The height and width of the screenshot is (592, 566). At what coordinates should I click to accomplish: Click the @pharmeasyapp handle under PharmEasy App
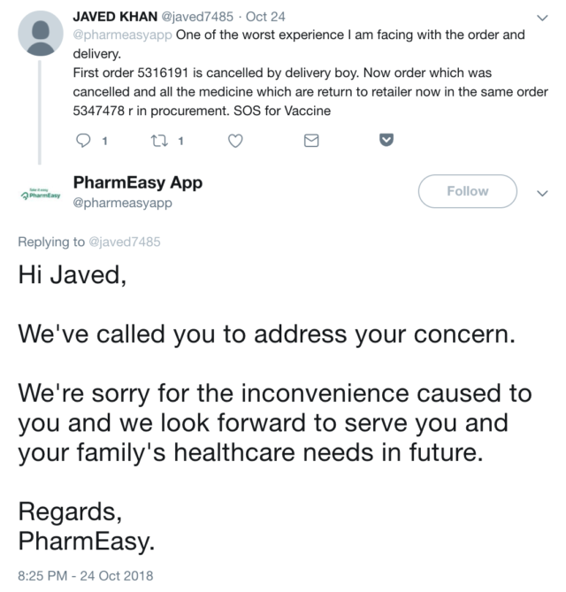pyautogui.click(x=122, y=203)
